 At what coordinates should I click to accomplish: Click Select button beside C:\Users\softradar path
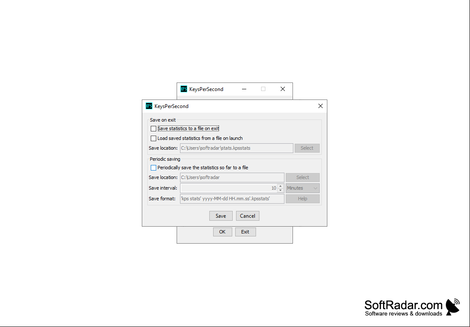point(302,177)
